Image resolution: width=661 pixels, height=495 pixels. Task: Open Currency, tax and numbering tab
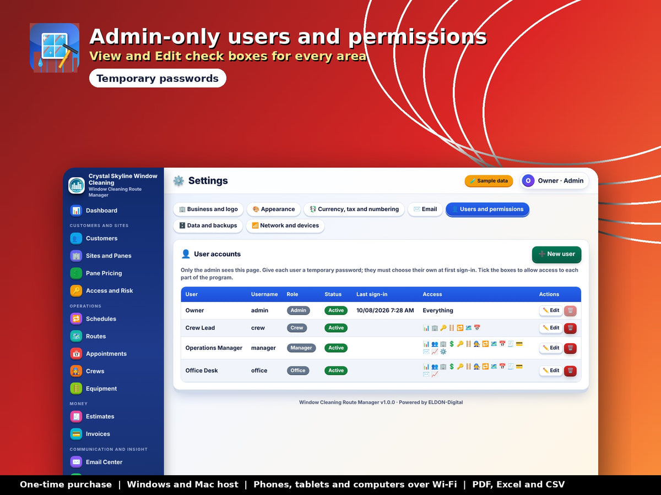point(354,210)
